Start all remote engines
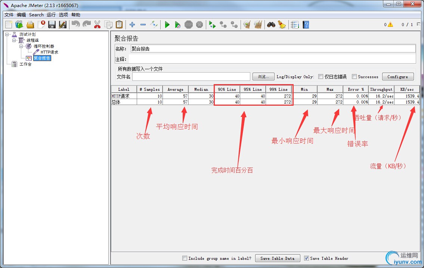 [x=212, y=25]
